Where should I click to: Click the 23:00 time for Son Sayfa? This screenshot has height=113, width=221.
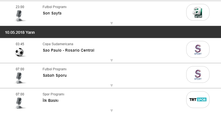20,7
